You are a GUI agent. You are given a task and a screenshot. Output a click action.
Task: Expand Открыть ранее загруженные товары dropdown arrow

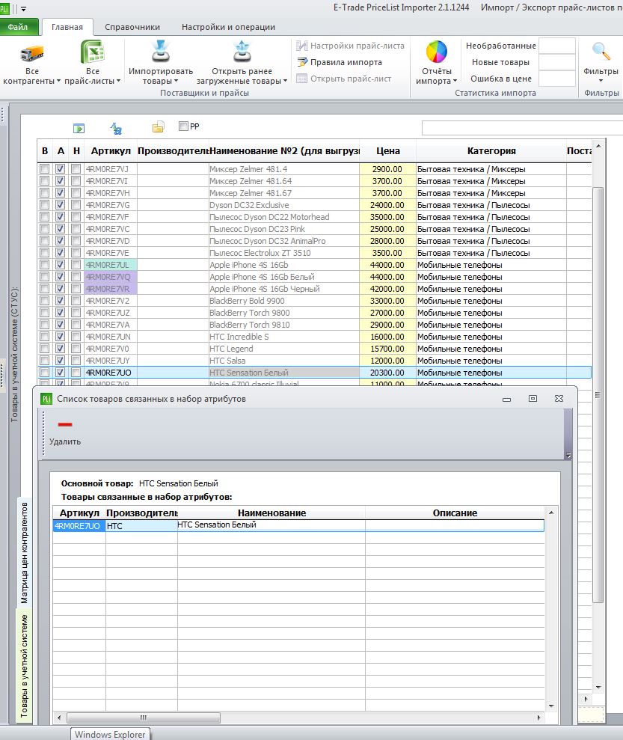[x=286, y=81]
